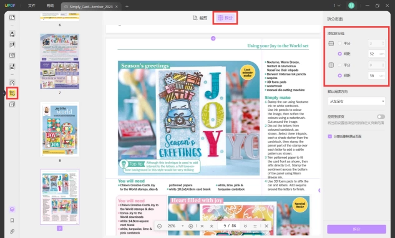Jump to the first page arrow

click(202, 226)
